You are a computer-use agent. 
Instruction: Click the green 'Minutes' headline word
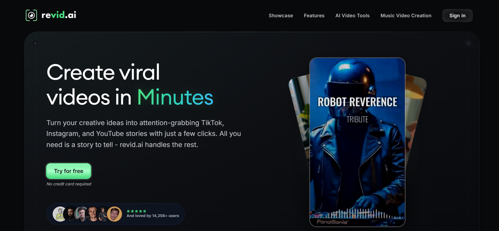click(x=175, y=97)
